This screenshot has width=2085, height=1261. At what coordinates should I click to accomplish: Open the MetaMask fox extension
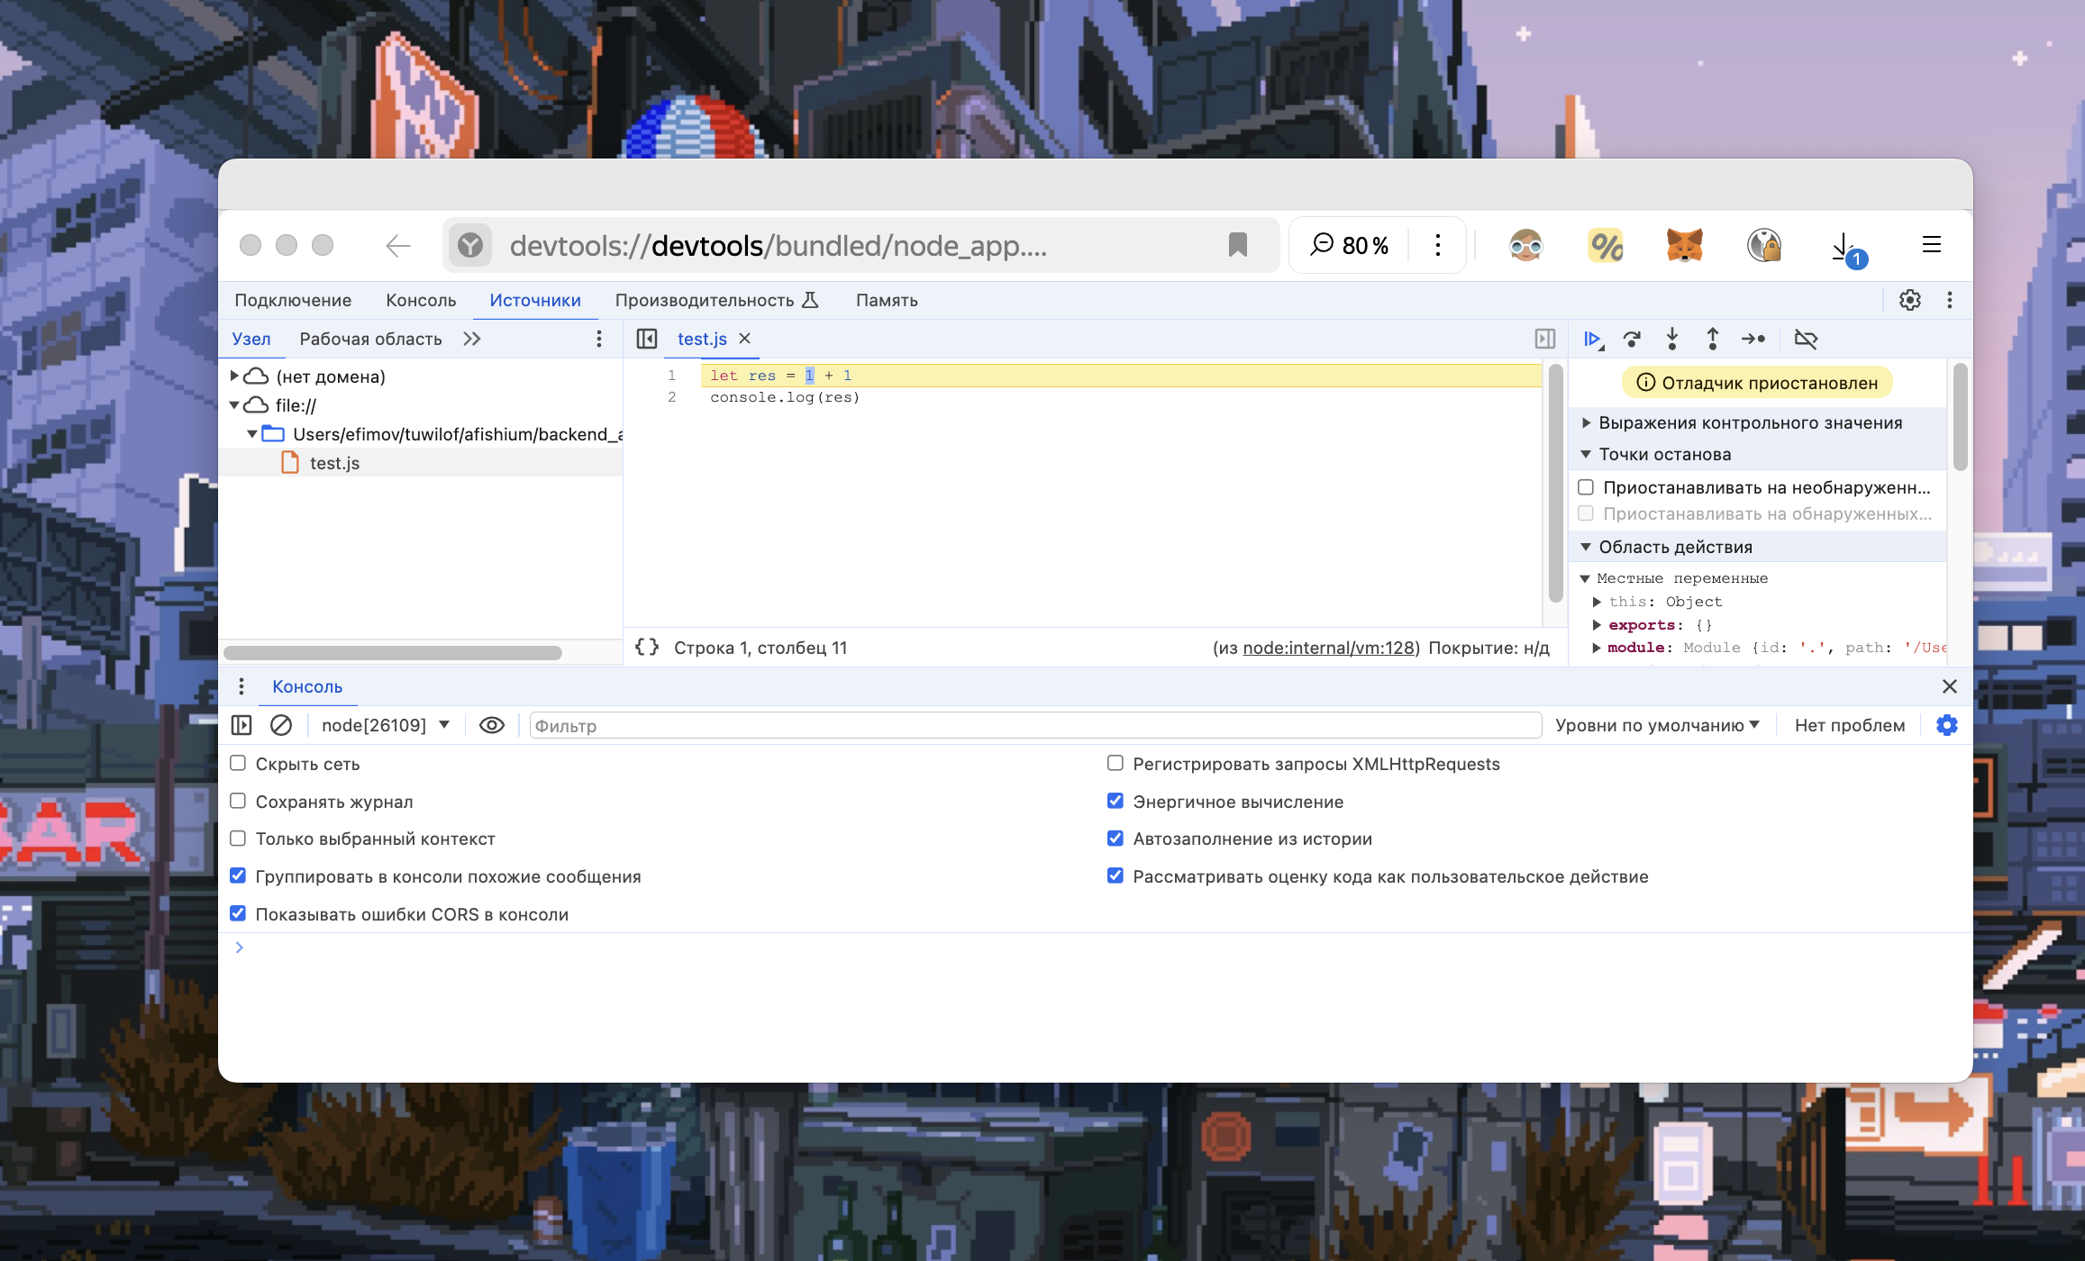[1684, 245]
